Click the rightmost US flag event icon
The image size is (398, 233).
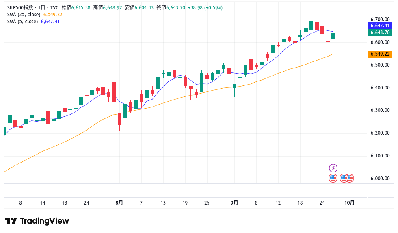click(x=350, y=178)
